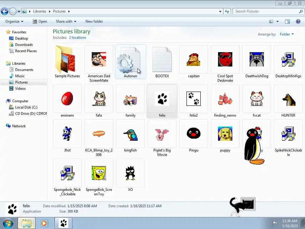The height and width of the screenshot is (229, 305).
Task: Select the felix paw print file
Action: 162,98
